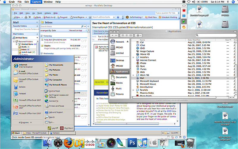Click the red stop button in Parallels sidebar
This screenshot has height=149, width=238.
tap(184, 10)
